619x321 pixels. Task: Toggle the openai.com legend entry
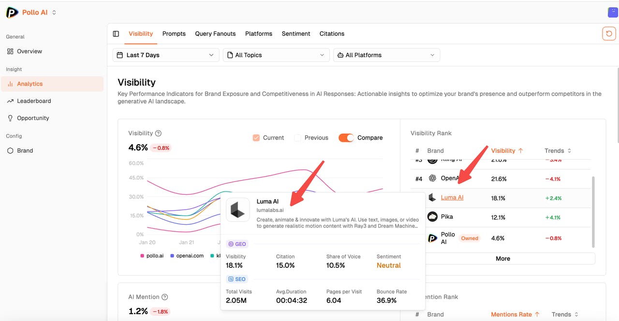[x=187, y=256]
